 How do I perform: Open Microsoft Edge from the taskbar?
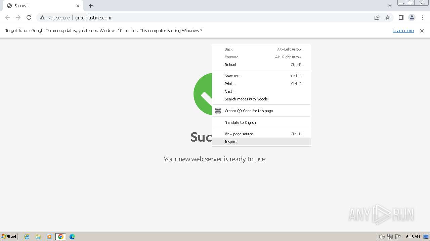pos(72,237)
